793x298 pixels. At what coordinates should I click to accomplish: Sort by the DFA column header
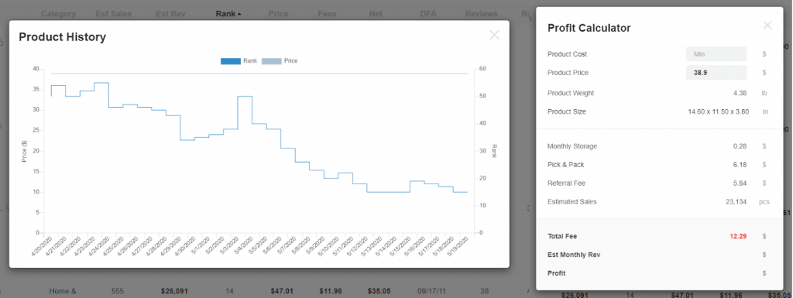coord(427,14)
